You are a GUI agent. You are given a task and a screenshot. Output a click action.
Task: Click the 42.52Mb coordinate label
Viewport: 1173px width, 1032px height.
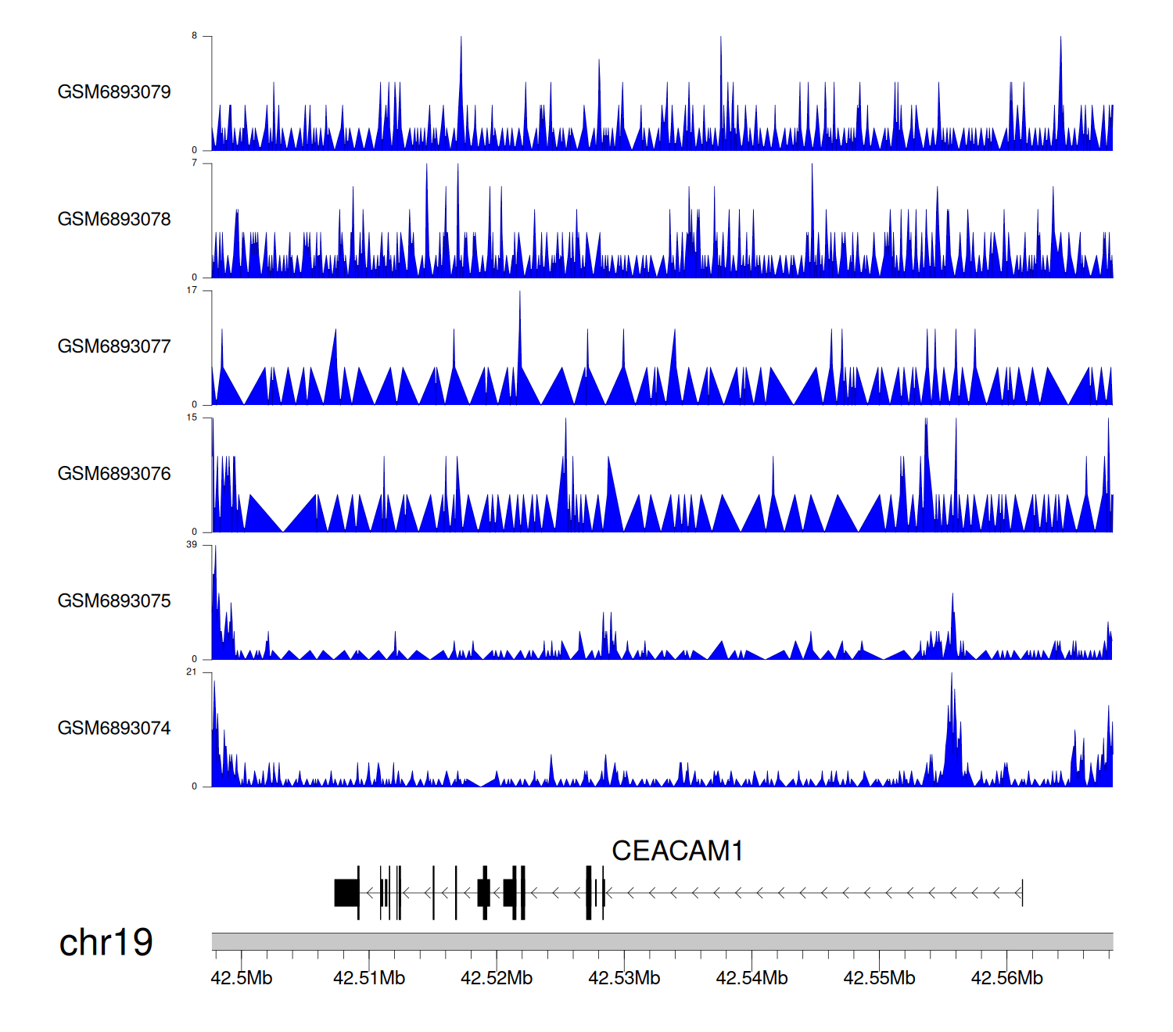[497, 978]
